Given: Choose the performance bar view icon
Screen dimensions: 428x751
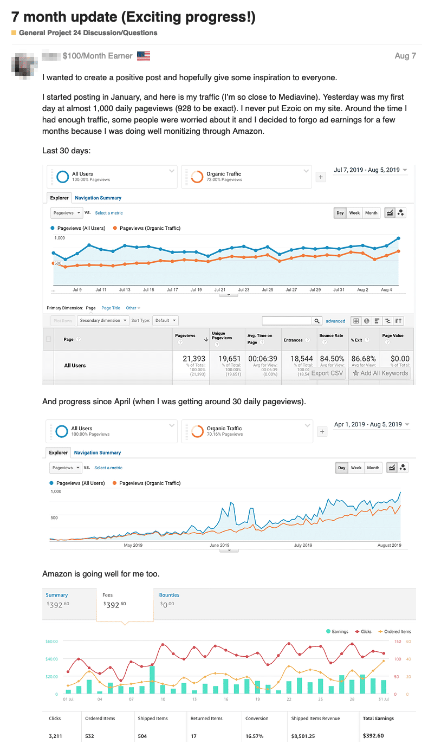Looking at the screenshot, I should pyautogui.click(x=377, y=321).
